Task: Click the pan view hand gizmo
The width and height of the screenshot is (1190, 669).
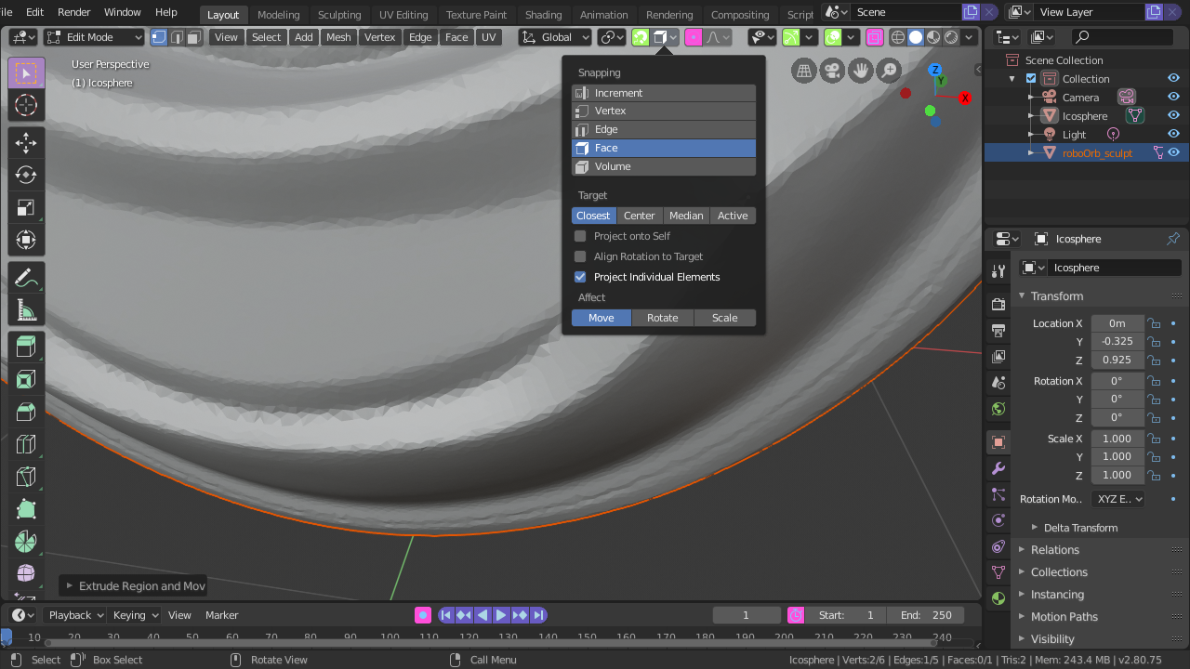Action: click(861, 70)
